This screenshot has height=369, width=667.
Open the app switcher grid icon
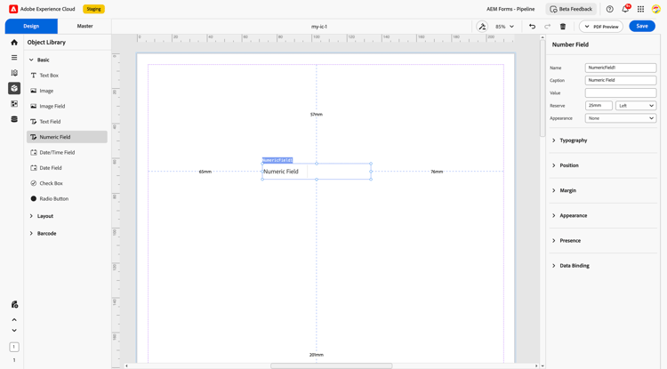[640, 9]
